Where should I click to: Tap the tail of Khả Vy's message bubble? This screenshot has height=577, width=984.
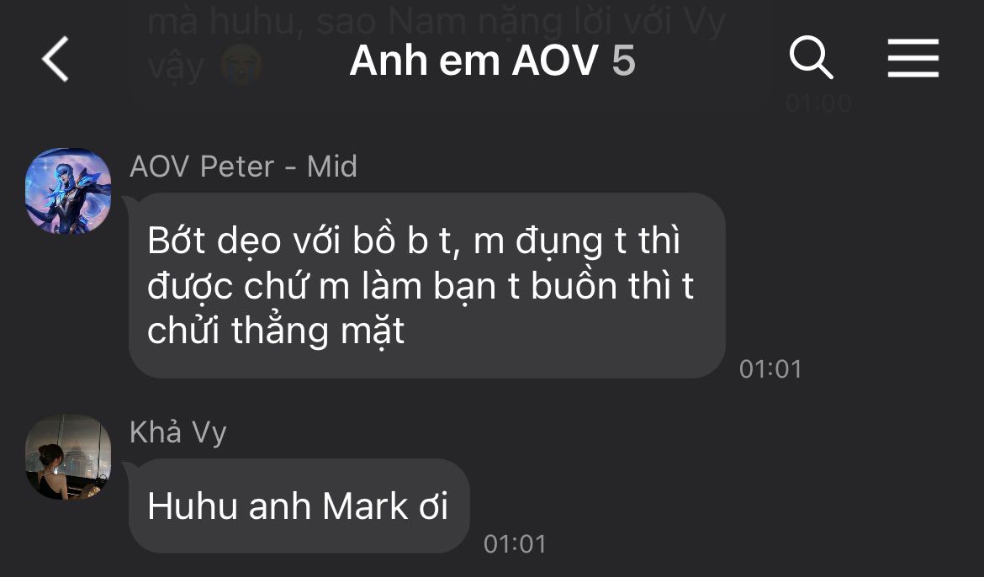[x=130, y=468]
